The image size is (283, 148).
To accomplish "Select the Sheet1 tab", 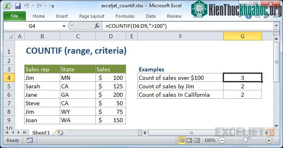I will (x=41, y=133).
